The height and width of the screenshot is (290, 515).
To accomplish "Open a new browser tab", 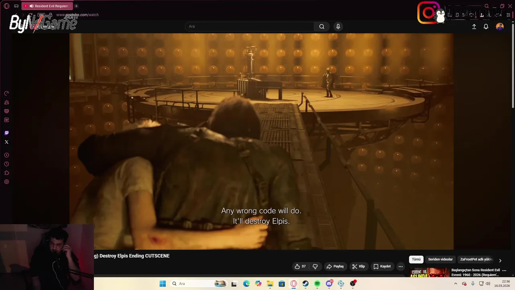I will click(x=76, y=6).
